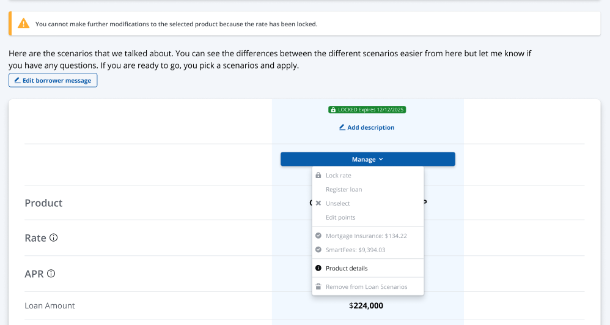Choose Edit points in the Manage menu

coord(340,217)
